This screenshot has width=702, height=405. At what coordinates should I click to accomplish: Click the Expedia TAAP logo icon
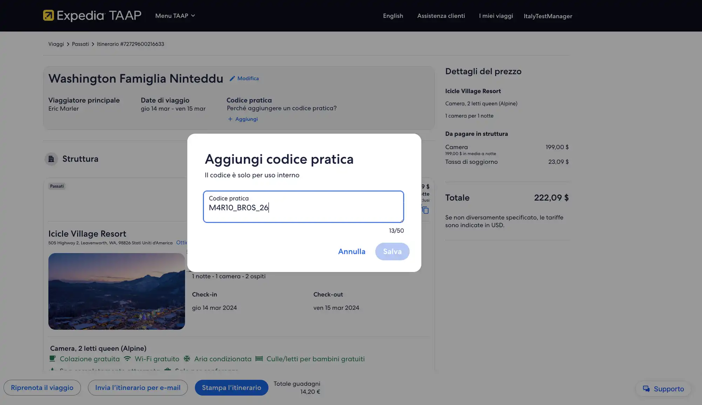pos(48,15)
